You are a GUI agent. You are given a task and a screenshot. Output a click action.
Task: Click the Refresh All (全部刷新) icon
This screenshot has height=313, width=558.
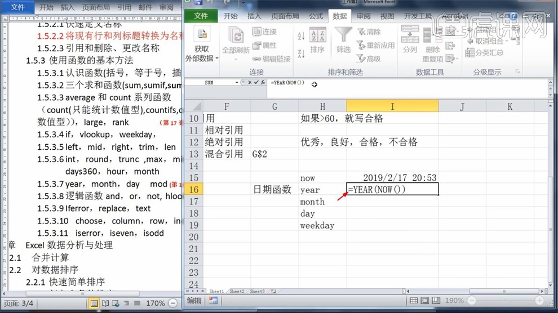236,35
